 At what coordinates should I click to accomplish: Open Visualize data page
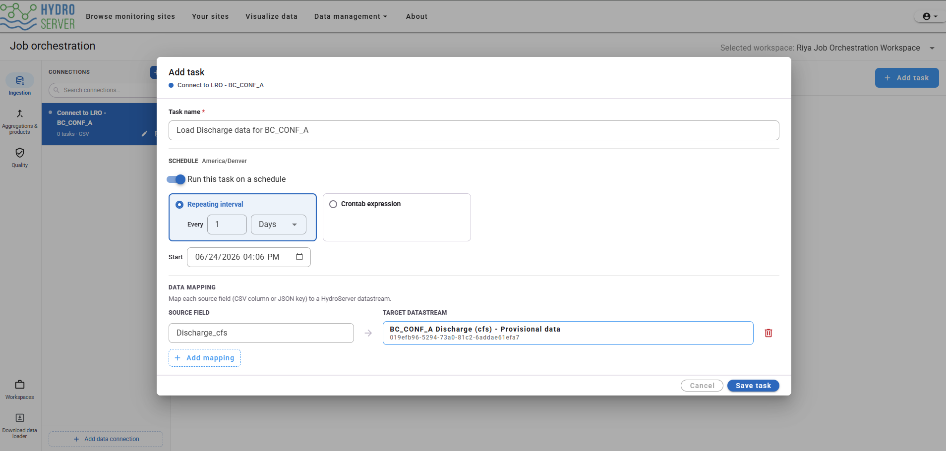pos(271,16)
